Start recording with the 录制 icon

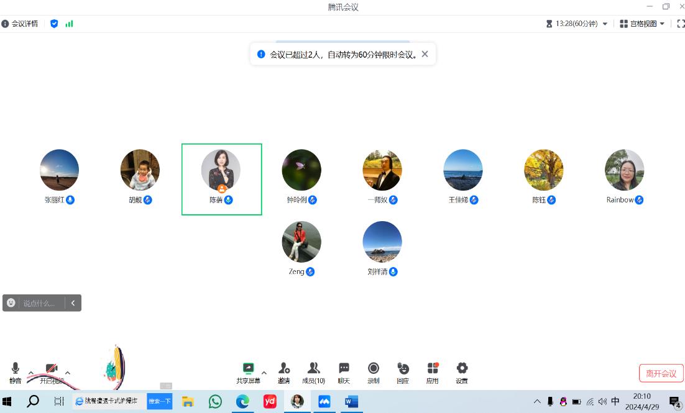click(374, 368)
